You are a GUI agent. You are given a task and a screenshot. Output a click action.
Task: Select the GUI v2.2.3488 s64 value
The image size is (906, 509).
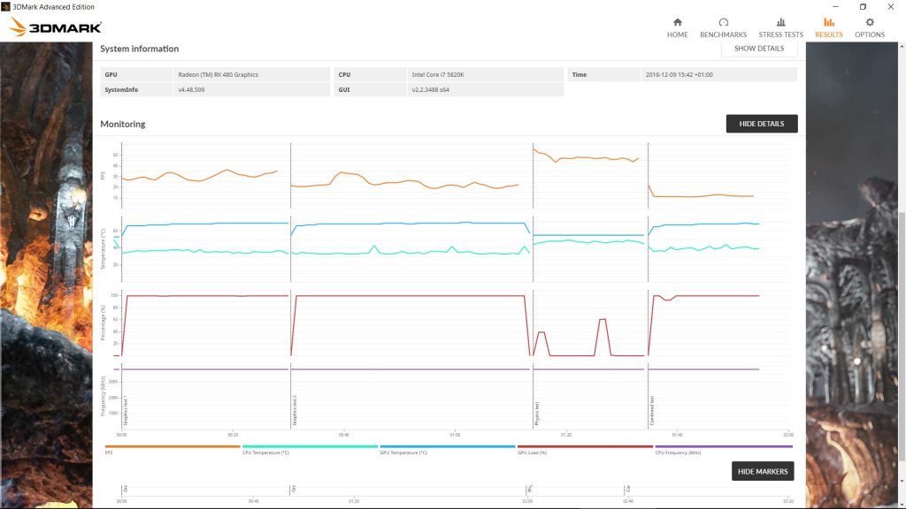(431, 89)
